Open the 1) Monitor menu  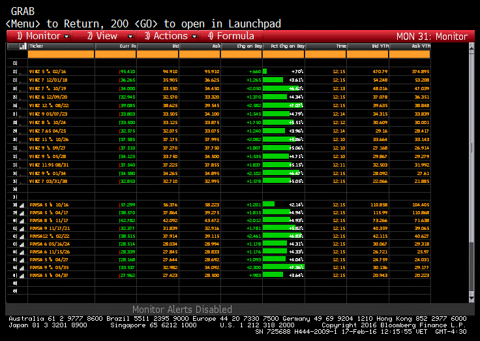[x=38, y=36]
